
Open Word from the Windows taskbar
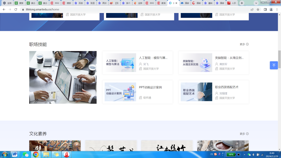point(15,155)
